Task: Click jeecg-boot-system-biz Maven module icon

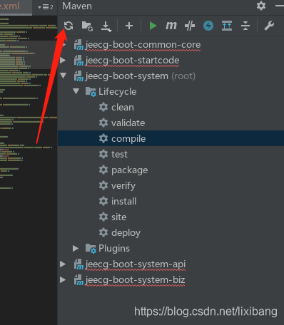Action: click(78, 280)
